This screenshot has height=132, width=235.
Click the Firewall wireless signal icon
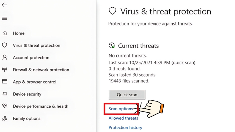pyautogui.click(x=5, y=70)
